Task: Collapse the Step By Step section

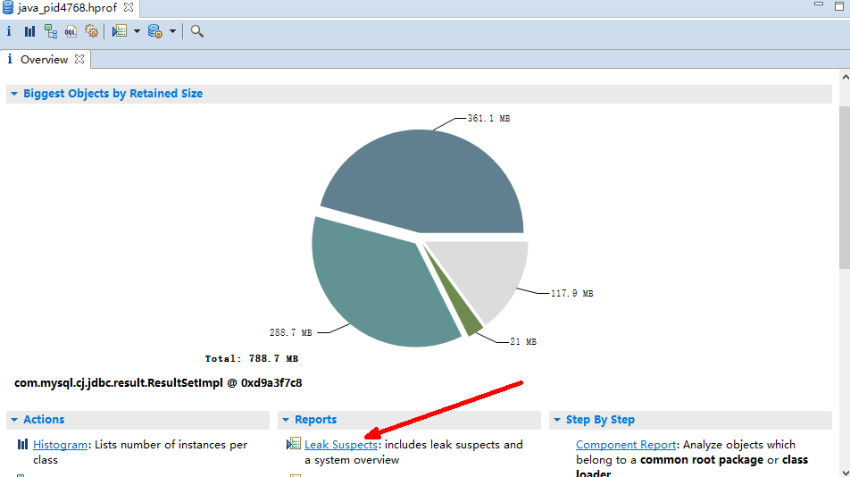Action: 557,420
